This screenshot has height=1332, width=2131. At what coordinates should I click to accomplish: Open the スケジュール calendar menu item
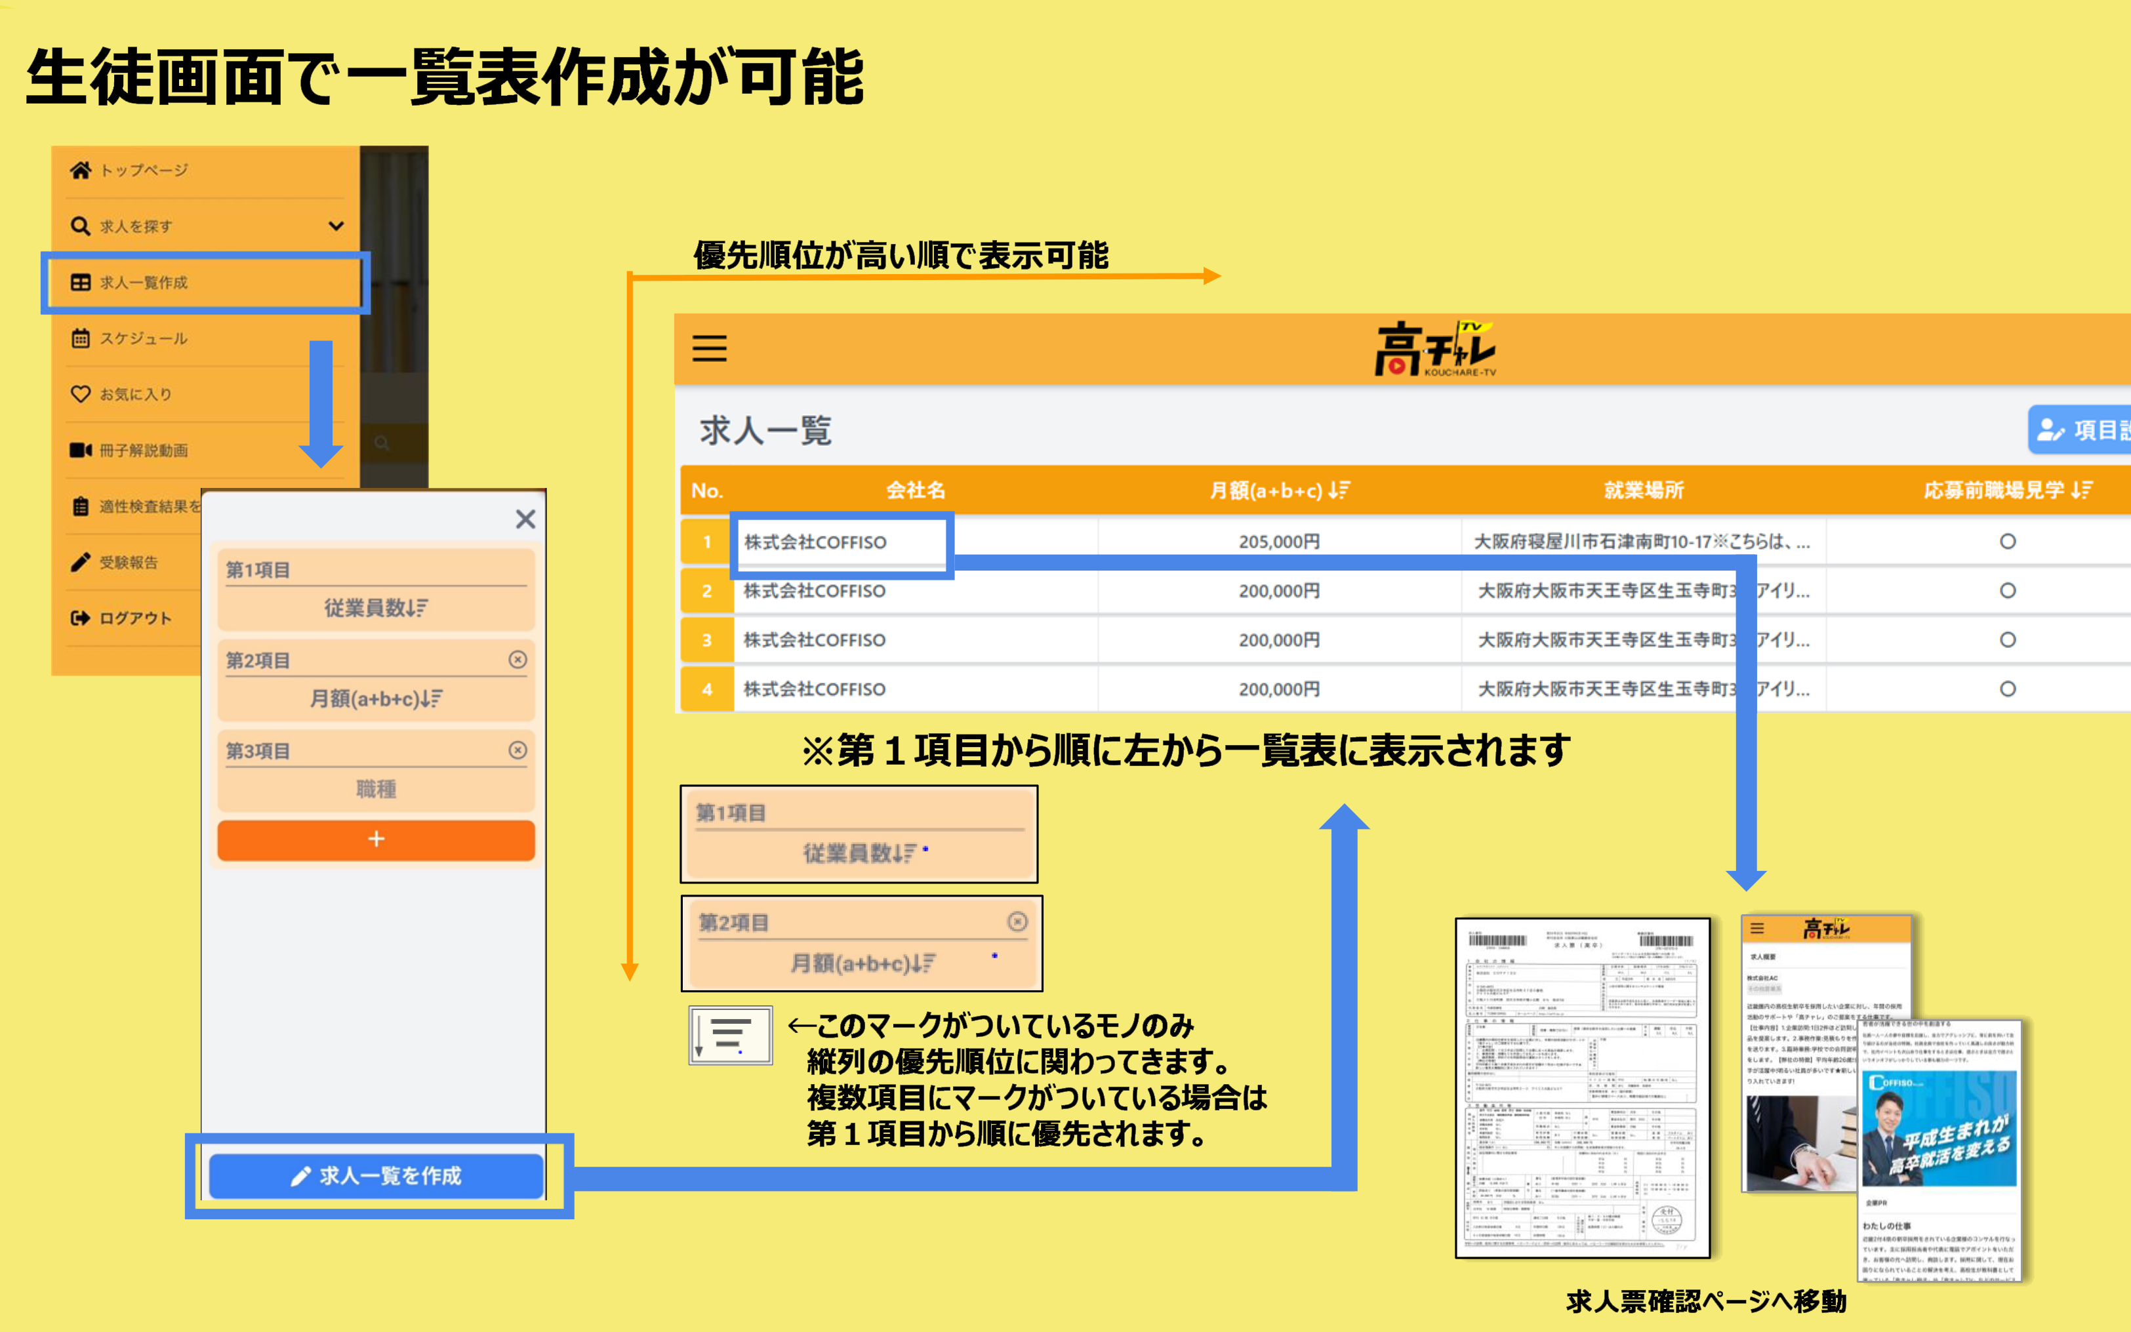(x=143, y=338)
